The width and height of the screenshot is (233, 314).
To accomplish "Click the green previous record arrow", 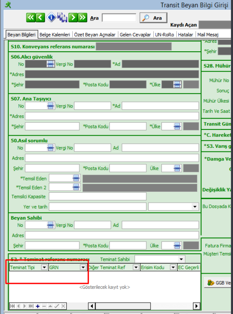I will (x=40, y=18).
